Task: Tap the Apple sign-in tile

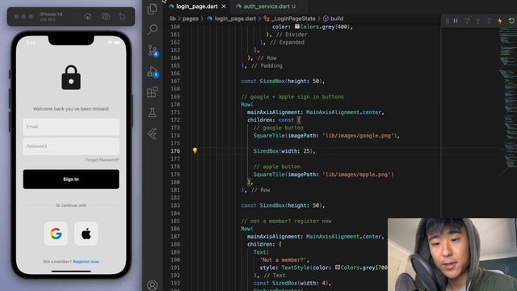Action: click(x=86, y=234)
